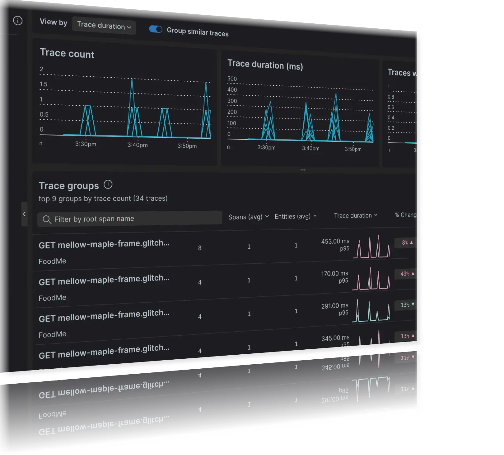Click the magnifier icon in the filter field
This screenshot has width=504, height=455.
pyautogui.click(x=47, y=219)
